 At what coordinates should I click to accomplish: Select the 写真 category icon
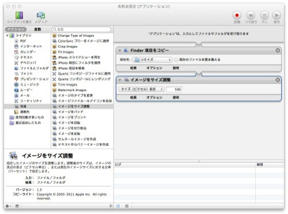[x=17, y=106]
